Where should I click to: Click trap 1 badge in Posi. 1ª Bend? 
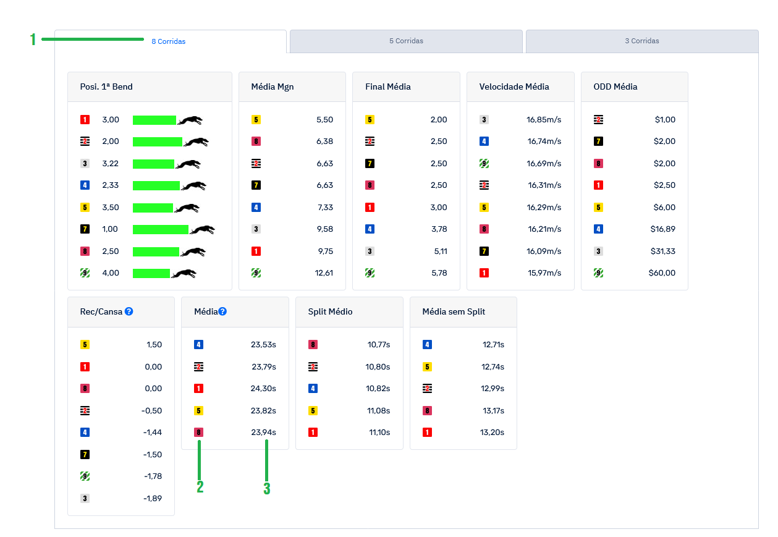coord(85,120)
